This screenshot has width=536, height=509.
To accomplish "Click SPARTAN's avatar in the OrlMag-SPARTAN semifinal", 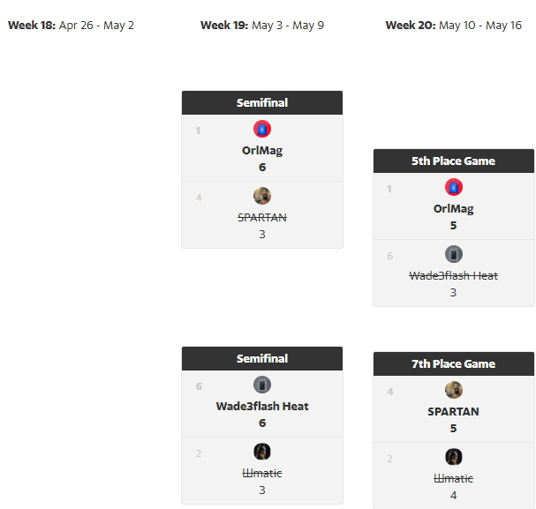I will [262, 196].
